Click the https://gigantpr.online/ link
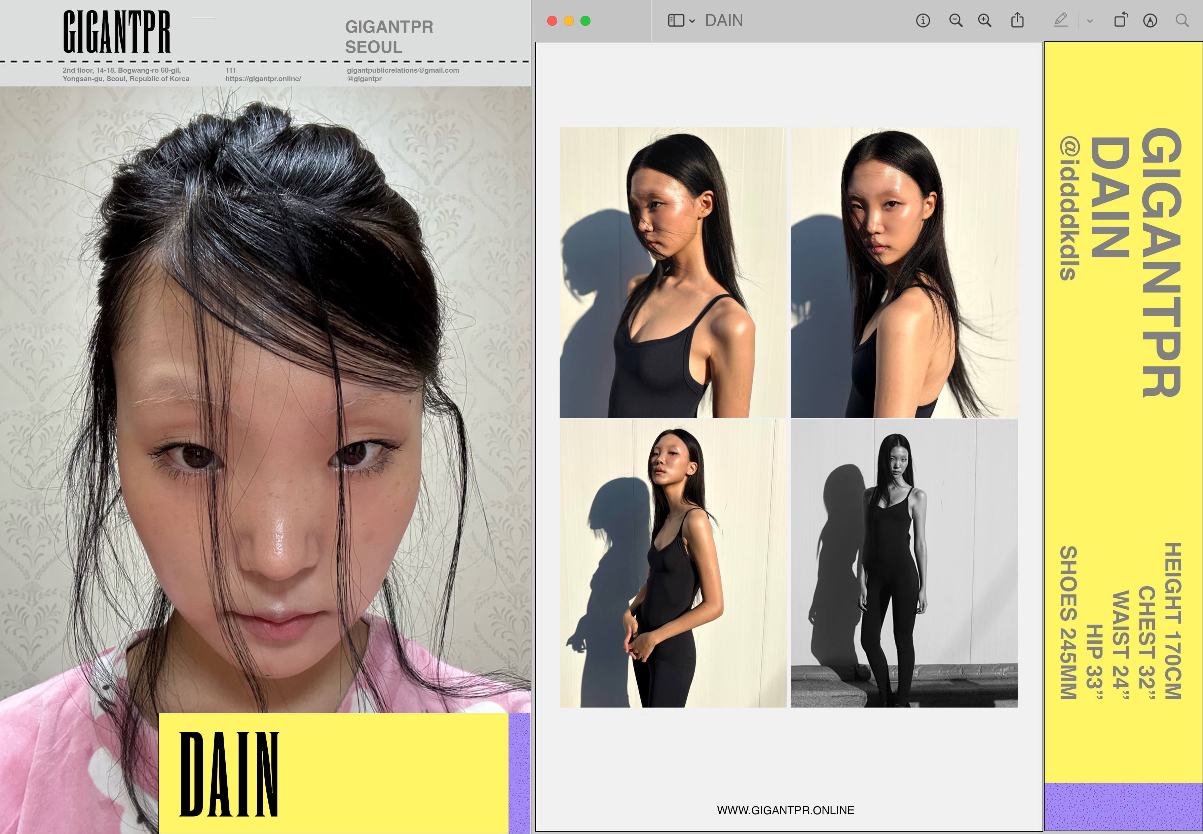 263,79
